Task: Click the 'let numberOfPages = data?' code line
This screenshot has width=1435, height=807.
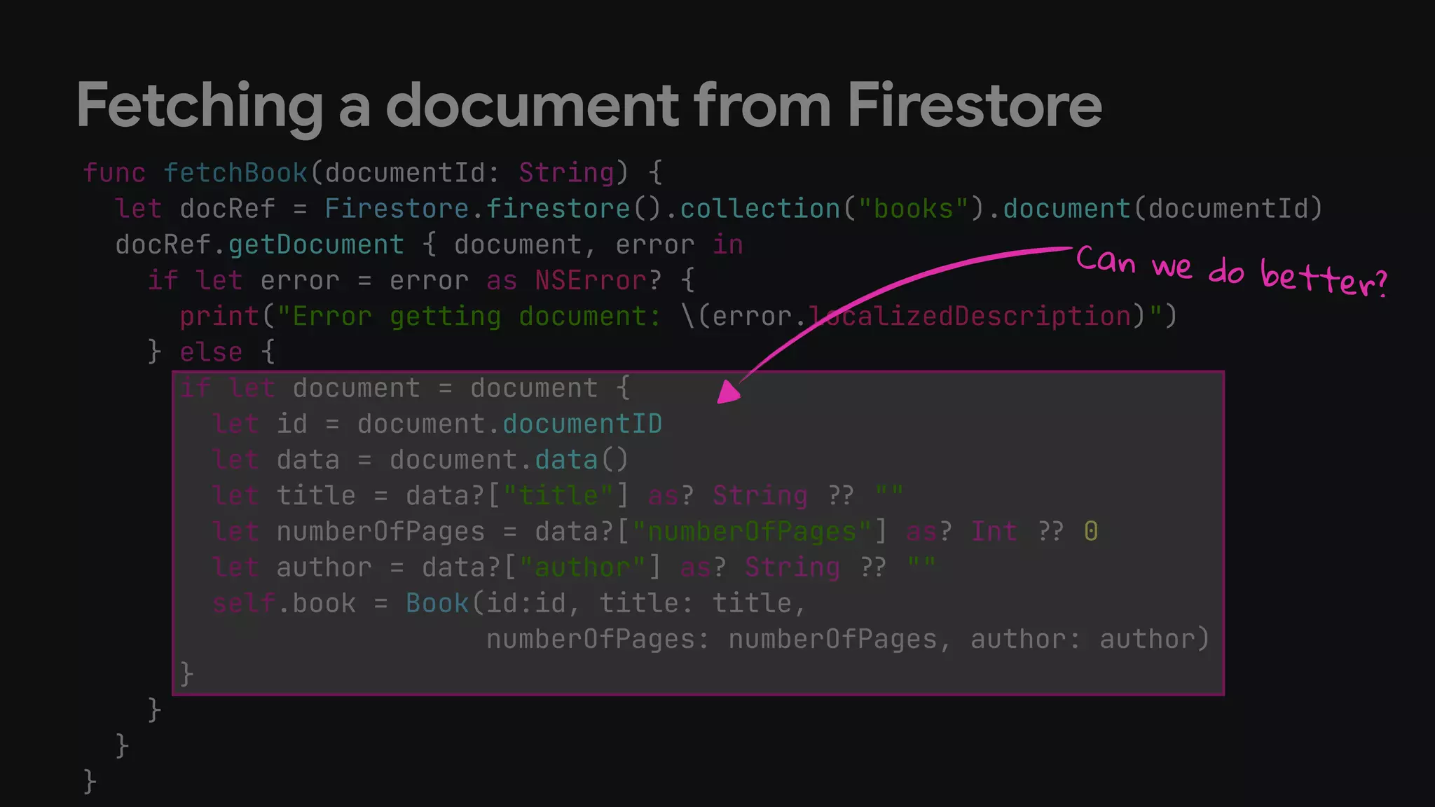Action: (655, 531)
